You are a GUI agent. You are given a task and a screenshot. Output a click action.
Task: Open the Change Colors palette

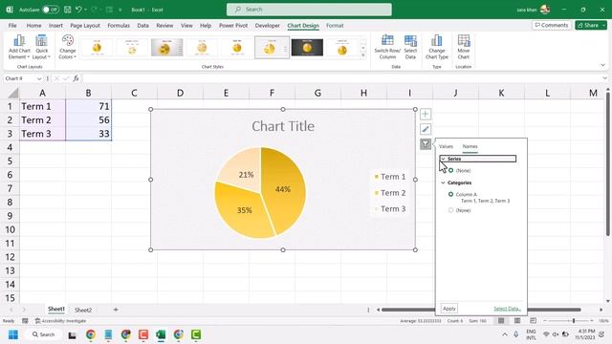tap(68, 47)
